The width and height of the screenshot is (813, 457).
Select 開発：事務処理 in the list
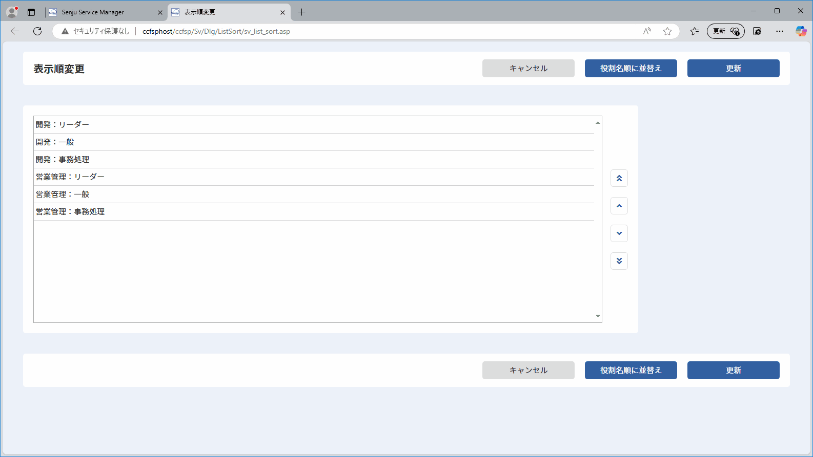[314, 160]
